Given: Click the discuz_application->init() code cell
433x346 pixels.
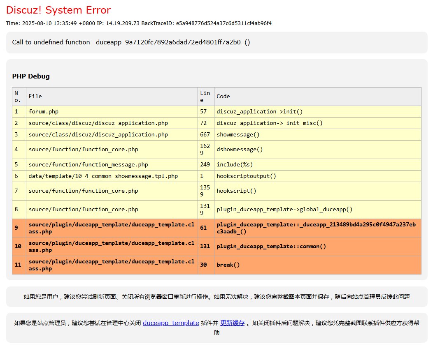Looking at the screenshot, I should click(318, 112).
